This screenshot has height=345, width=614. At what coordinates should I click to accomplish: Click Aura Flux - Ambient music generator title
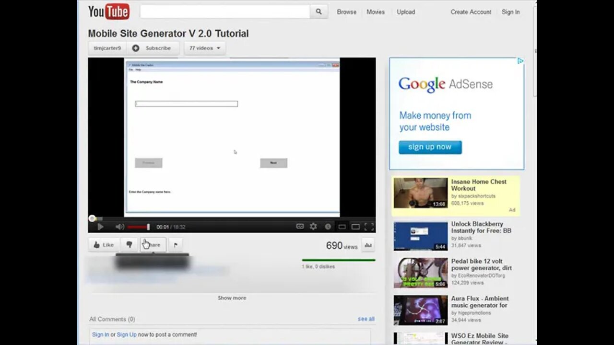(480, 302)
